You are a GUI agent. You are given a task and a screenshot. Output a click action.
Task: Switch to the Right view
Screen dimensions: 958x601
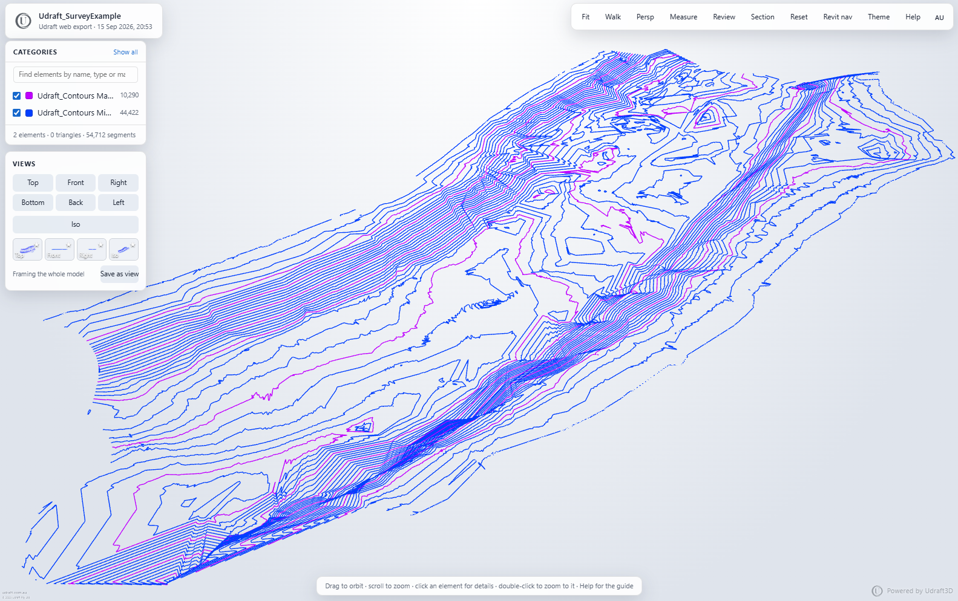119,183
